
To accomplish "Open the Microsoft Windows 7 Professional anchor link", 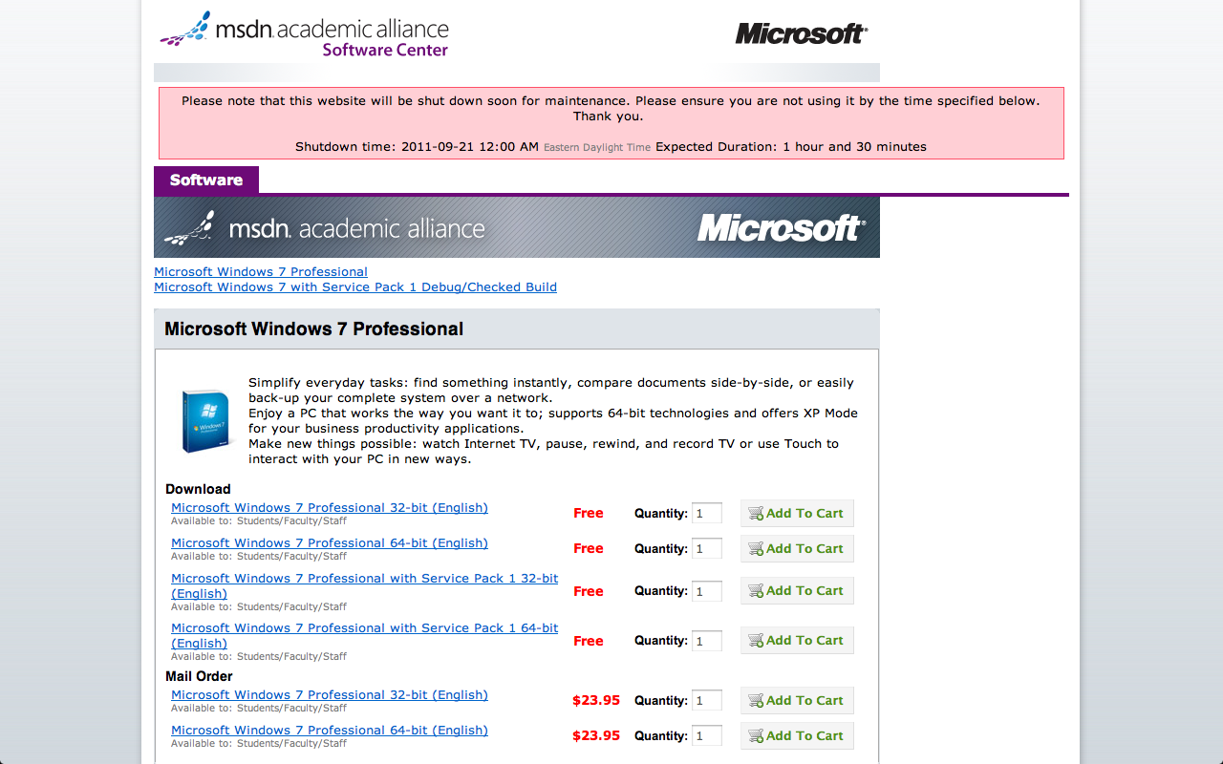I will [261, 272].
